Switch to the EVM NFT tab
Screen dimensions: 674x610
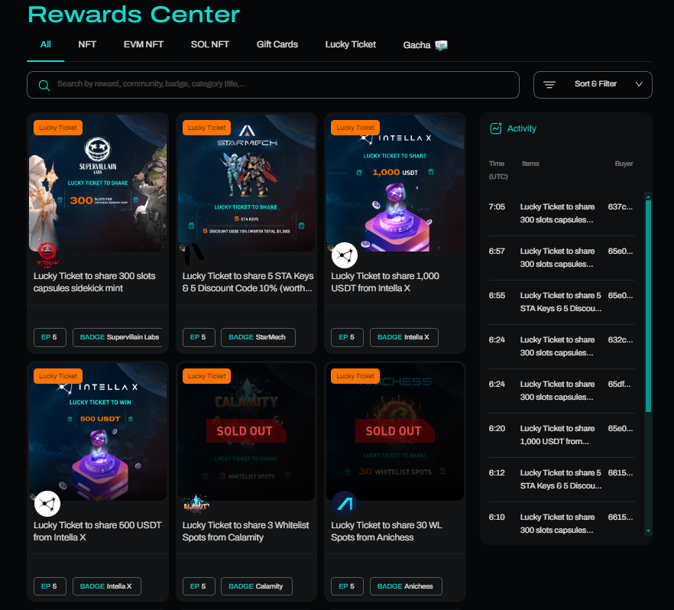[x=144, y=44]
